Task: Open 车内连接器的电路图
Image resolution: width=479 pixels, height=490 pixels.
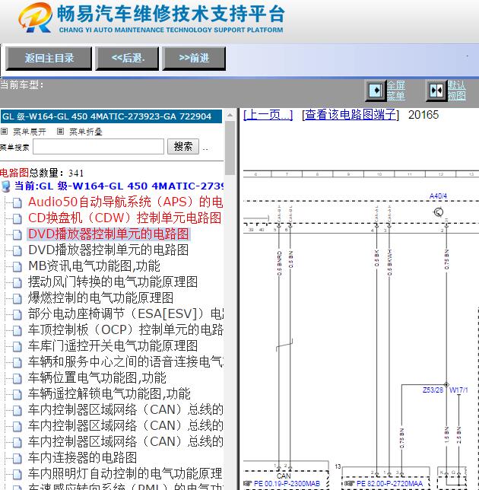Action: click(x=82, y=457)
